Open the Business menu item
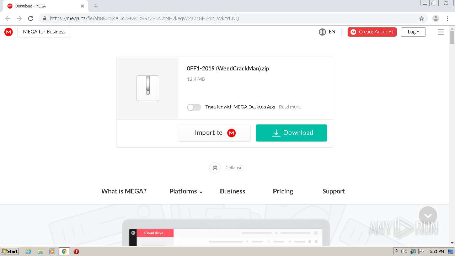This screenshot has width=455, height=256. 232,191
